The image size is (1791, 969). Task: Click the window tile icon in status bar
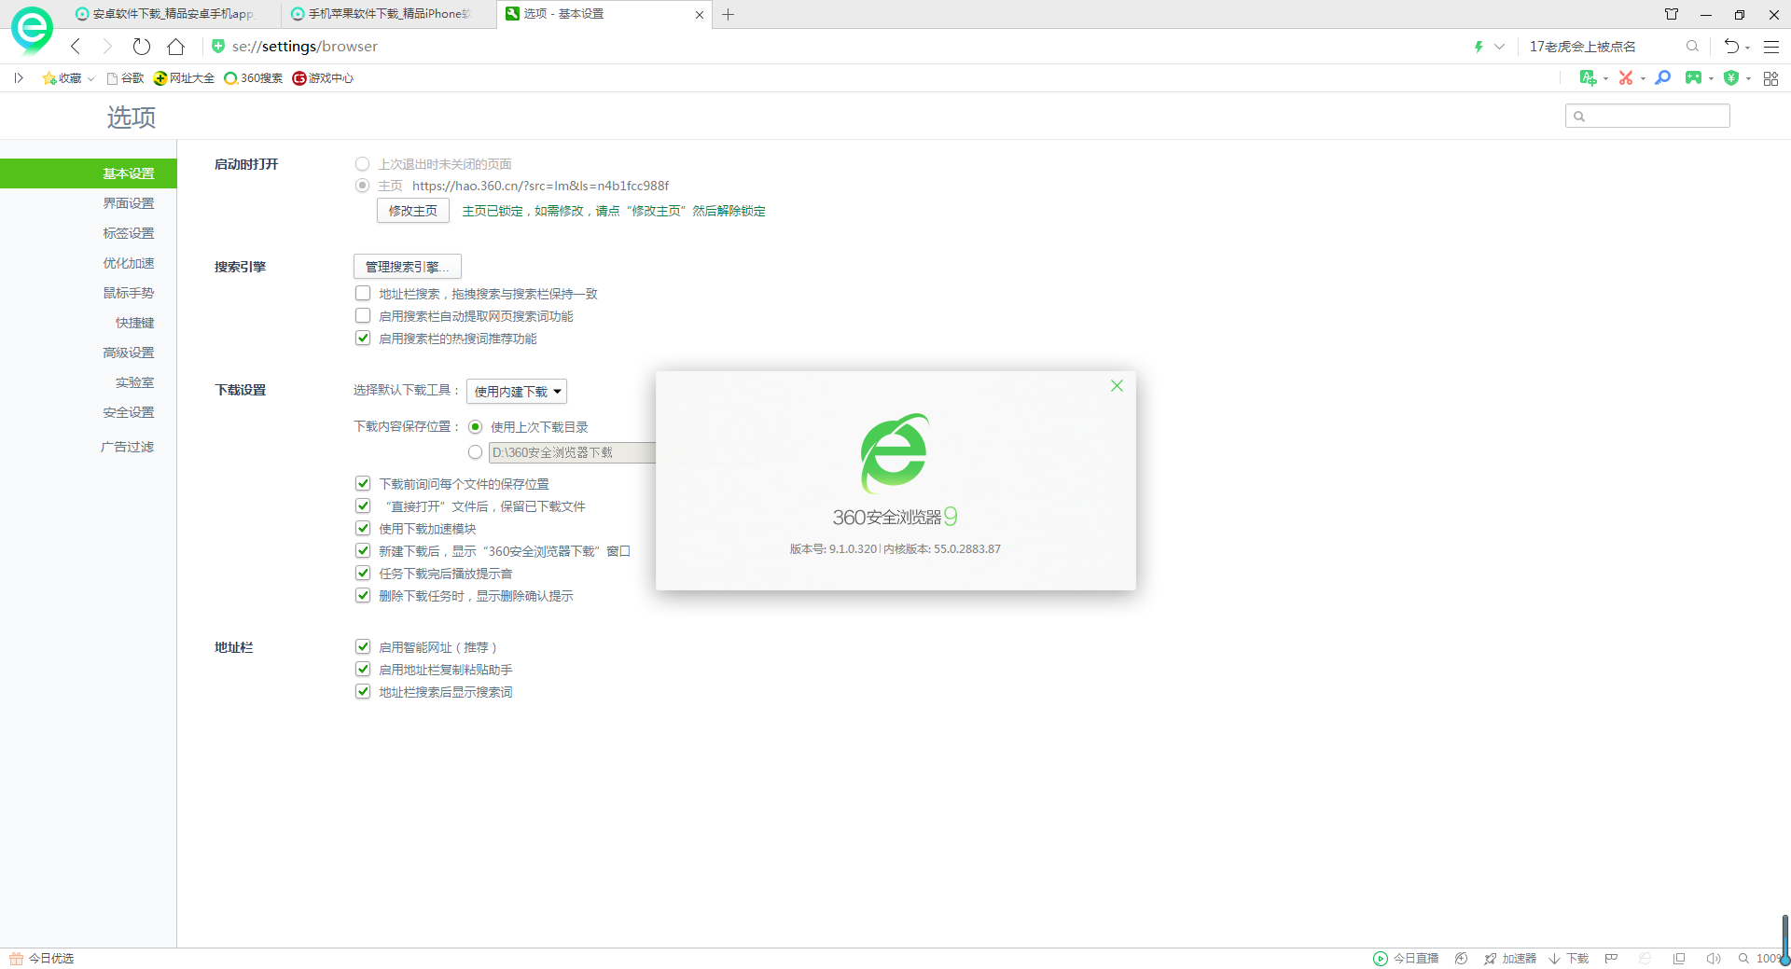coord(1679,959)
